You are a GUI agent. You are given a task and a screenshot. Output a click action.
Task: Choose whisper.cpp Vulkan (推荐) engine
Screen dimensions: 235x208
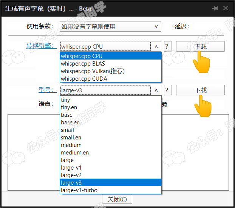pos(111,71)
